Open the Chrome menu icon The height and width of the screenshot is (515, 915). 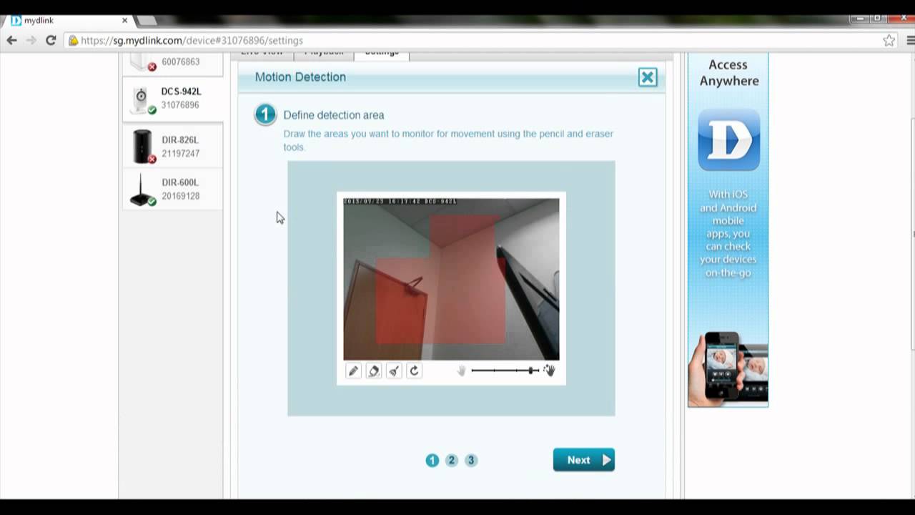tap(910, 41)
